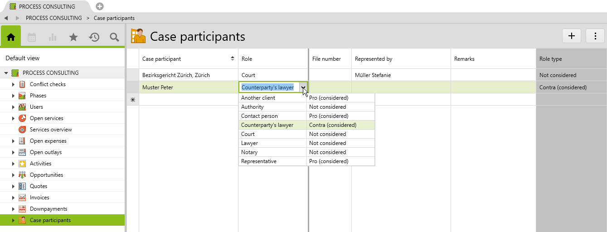Expand the Open services tree node
607x232 pixels.
click(x=13, y=118)
